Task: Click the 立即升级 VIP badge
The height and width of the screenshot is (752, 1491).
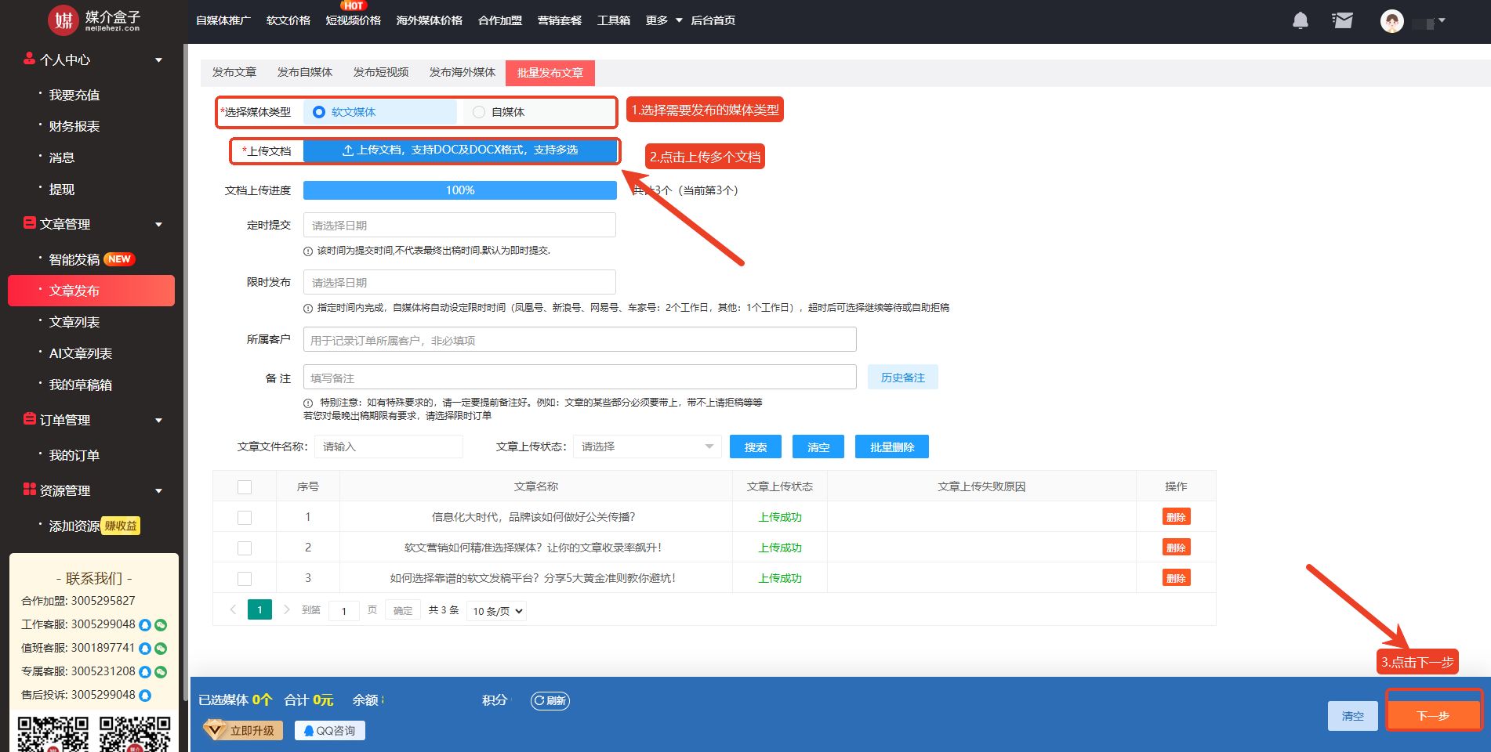Action: (x=242, y=730)
